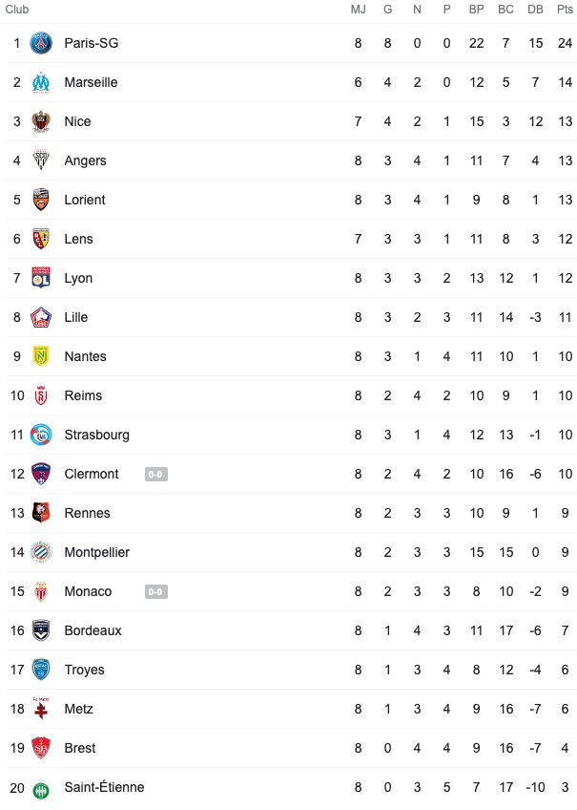Click the Lyon OL logo
Viewport: 577px width, 810px height.
point(41,278)
